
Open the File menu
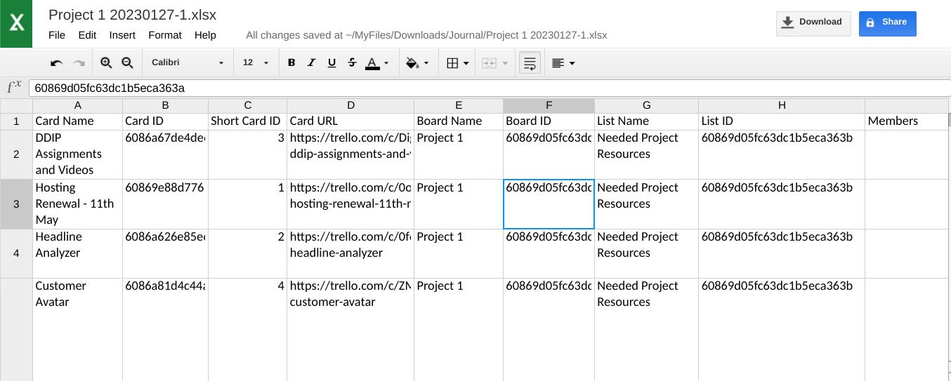57,35
